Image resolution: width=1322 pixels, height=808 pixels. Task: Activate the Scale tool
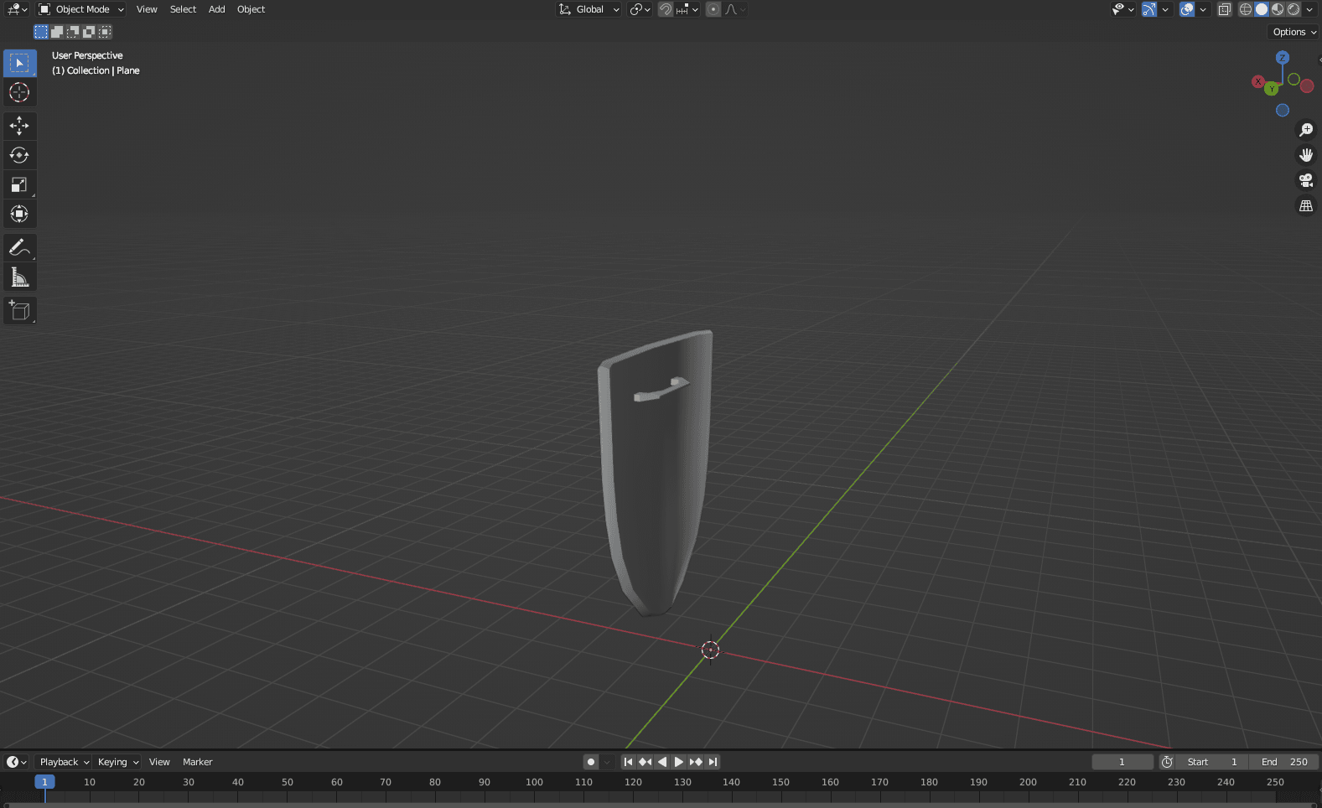pyautogui.click(x=19, y=184)
